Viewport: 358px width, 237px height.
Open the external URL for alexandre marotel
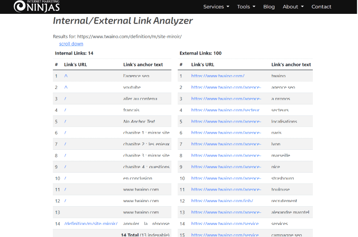coord(226,212)
